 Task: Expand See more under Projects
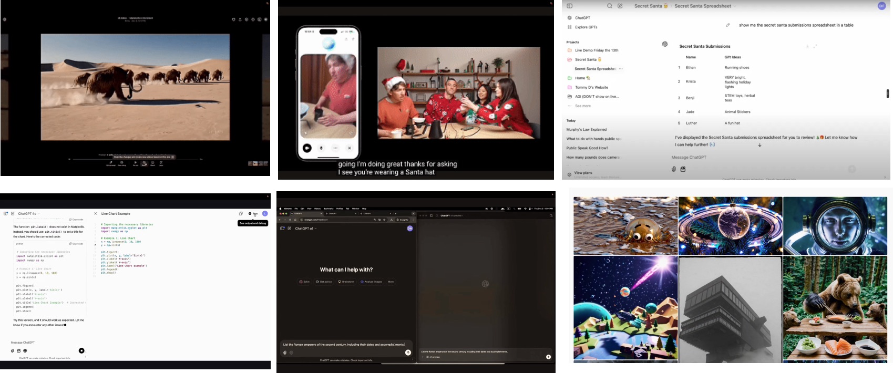(x=582, y=106)
